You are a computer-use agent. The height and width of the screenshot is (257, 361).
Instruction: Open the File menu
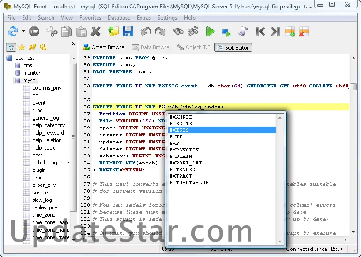[x=11, y=18]
